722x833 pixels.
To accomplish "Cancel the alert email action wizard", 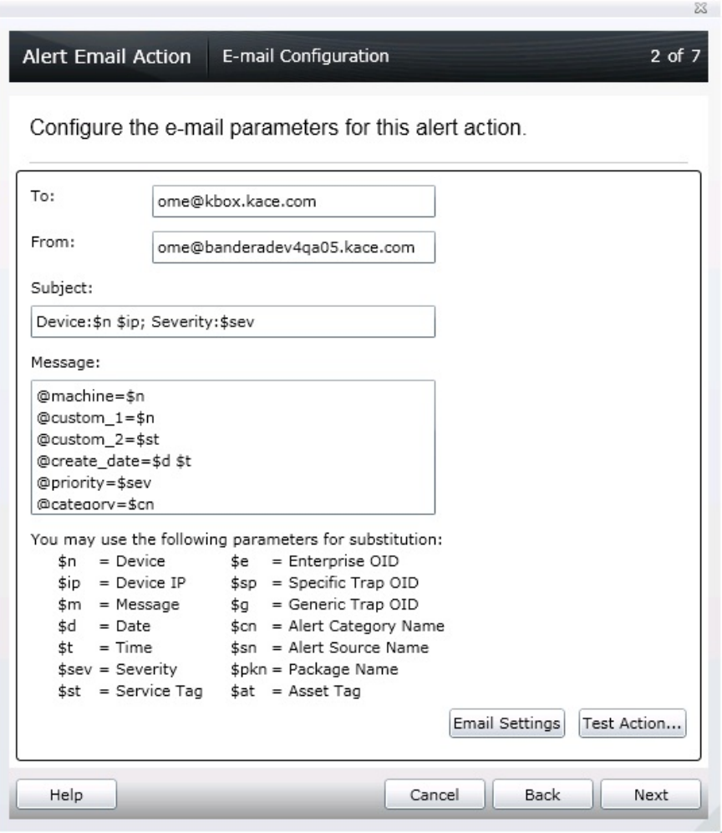I will point(435,795).
